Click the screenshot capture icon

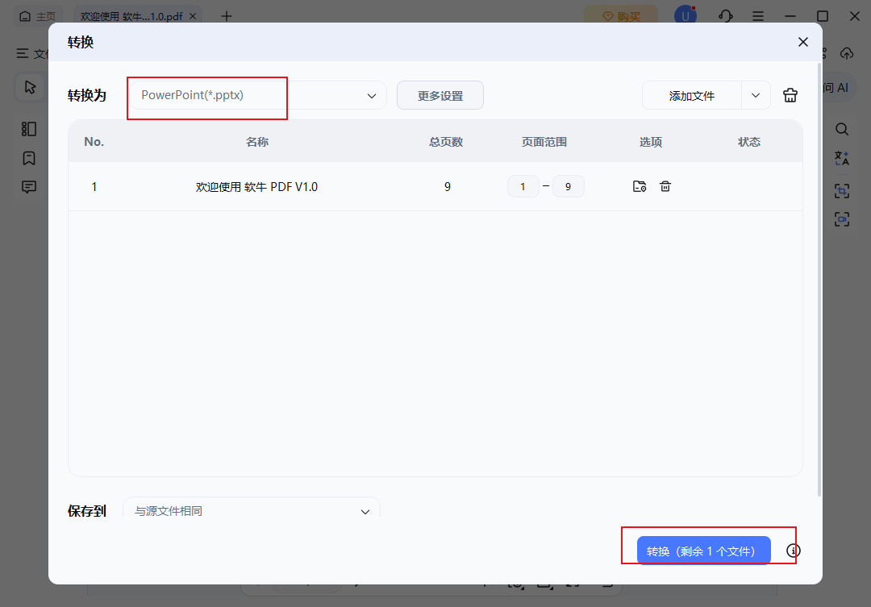[842, 218]
